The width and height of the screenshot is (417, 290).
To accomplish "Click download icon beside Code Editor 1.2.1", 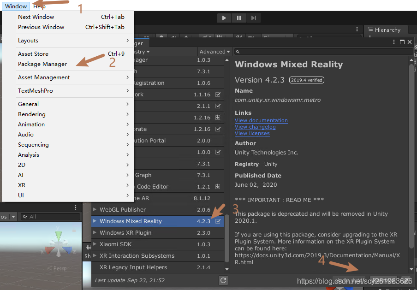I will (218, 186).
